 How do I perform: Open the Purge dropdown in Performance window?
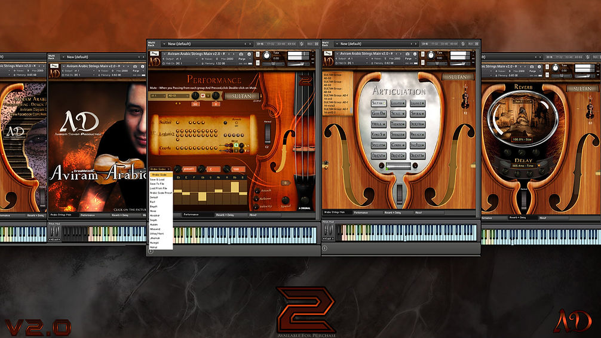(244, 59)
